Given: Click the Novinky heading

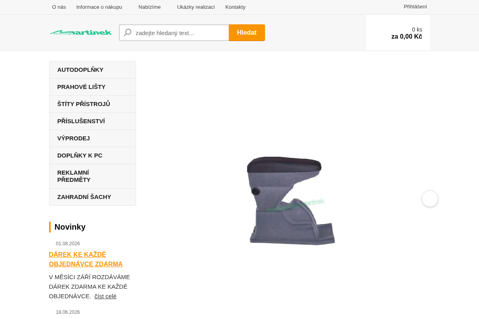Looking at the screenshot, I should (x=70, y=227).
